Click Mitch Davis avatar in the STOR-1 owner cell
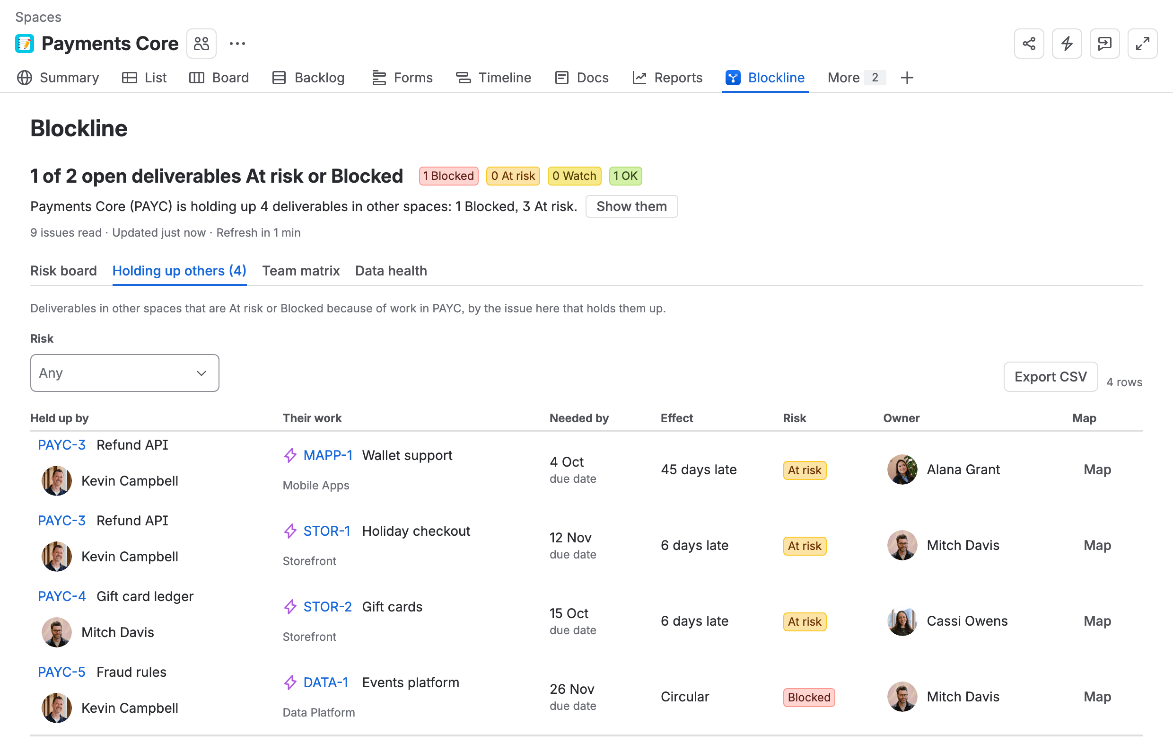 [902, 545]
